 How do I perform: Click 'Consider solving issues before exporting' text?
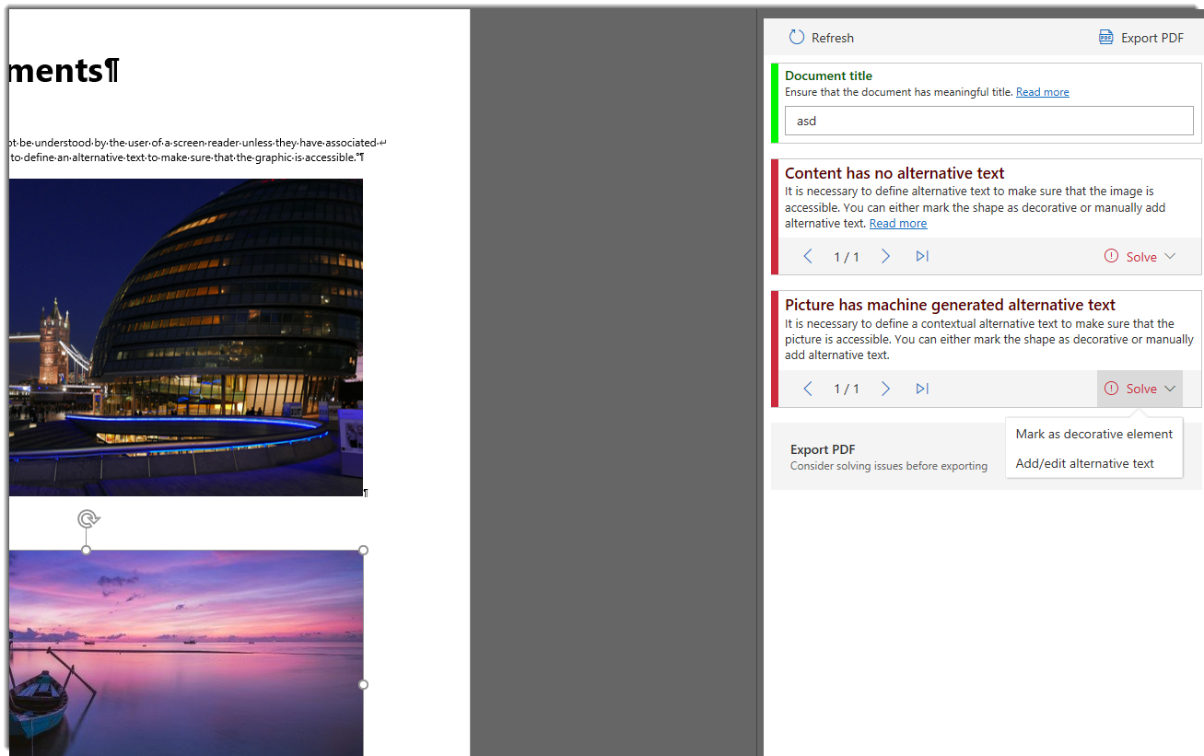coord(889,466)
